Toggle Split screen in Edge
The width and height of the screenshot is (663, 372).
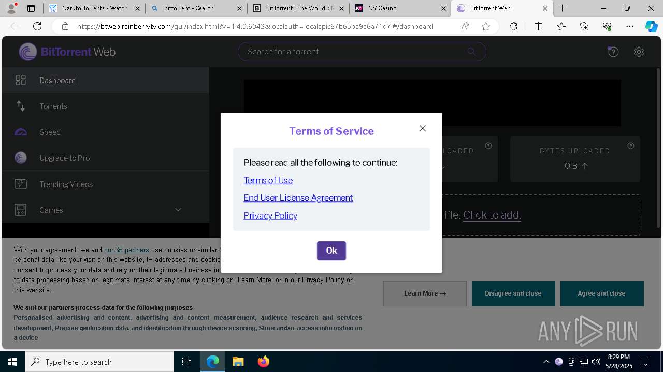[538, 26]
